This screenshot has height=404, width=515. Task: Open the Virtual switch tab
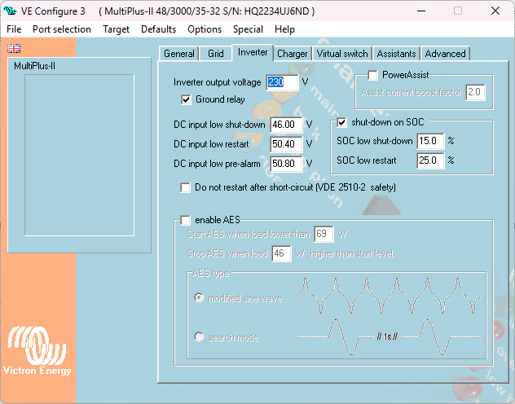[x=342, y=54]
